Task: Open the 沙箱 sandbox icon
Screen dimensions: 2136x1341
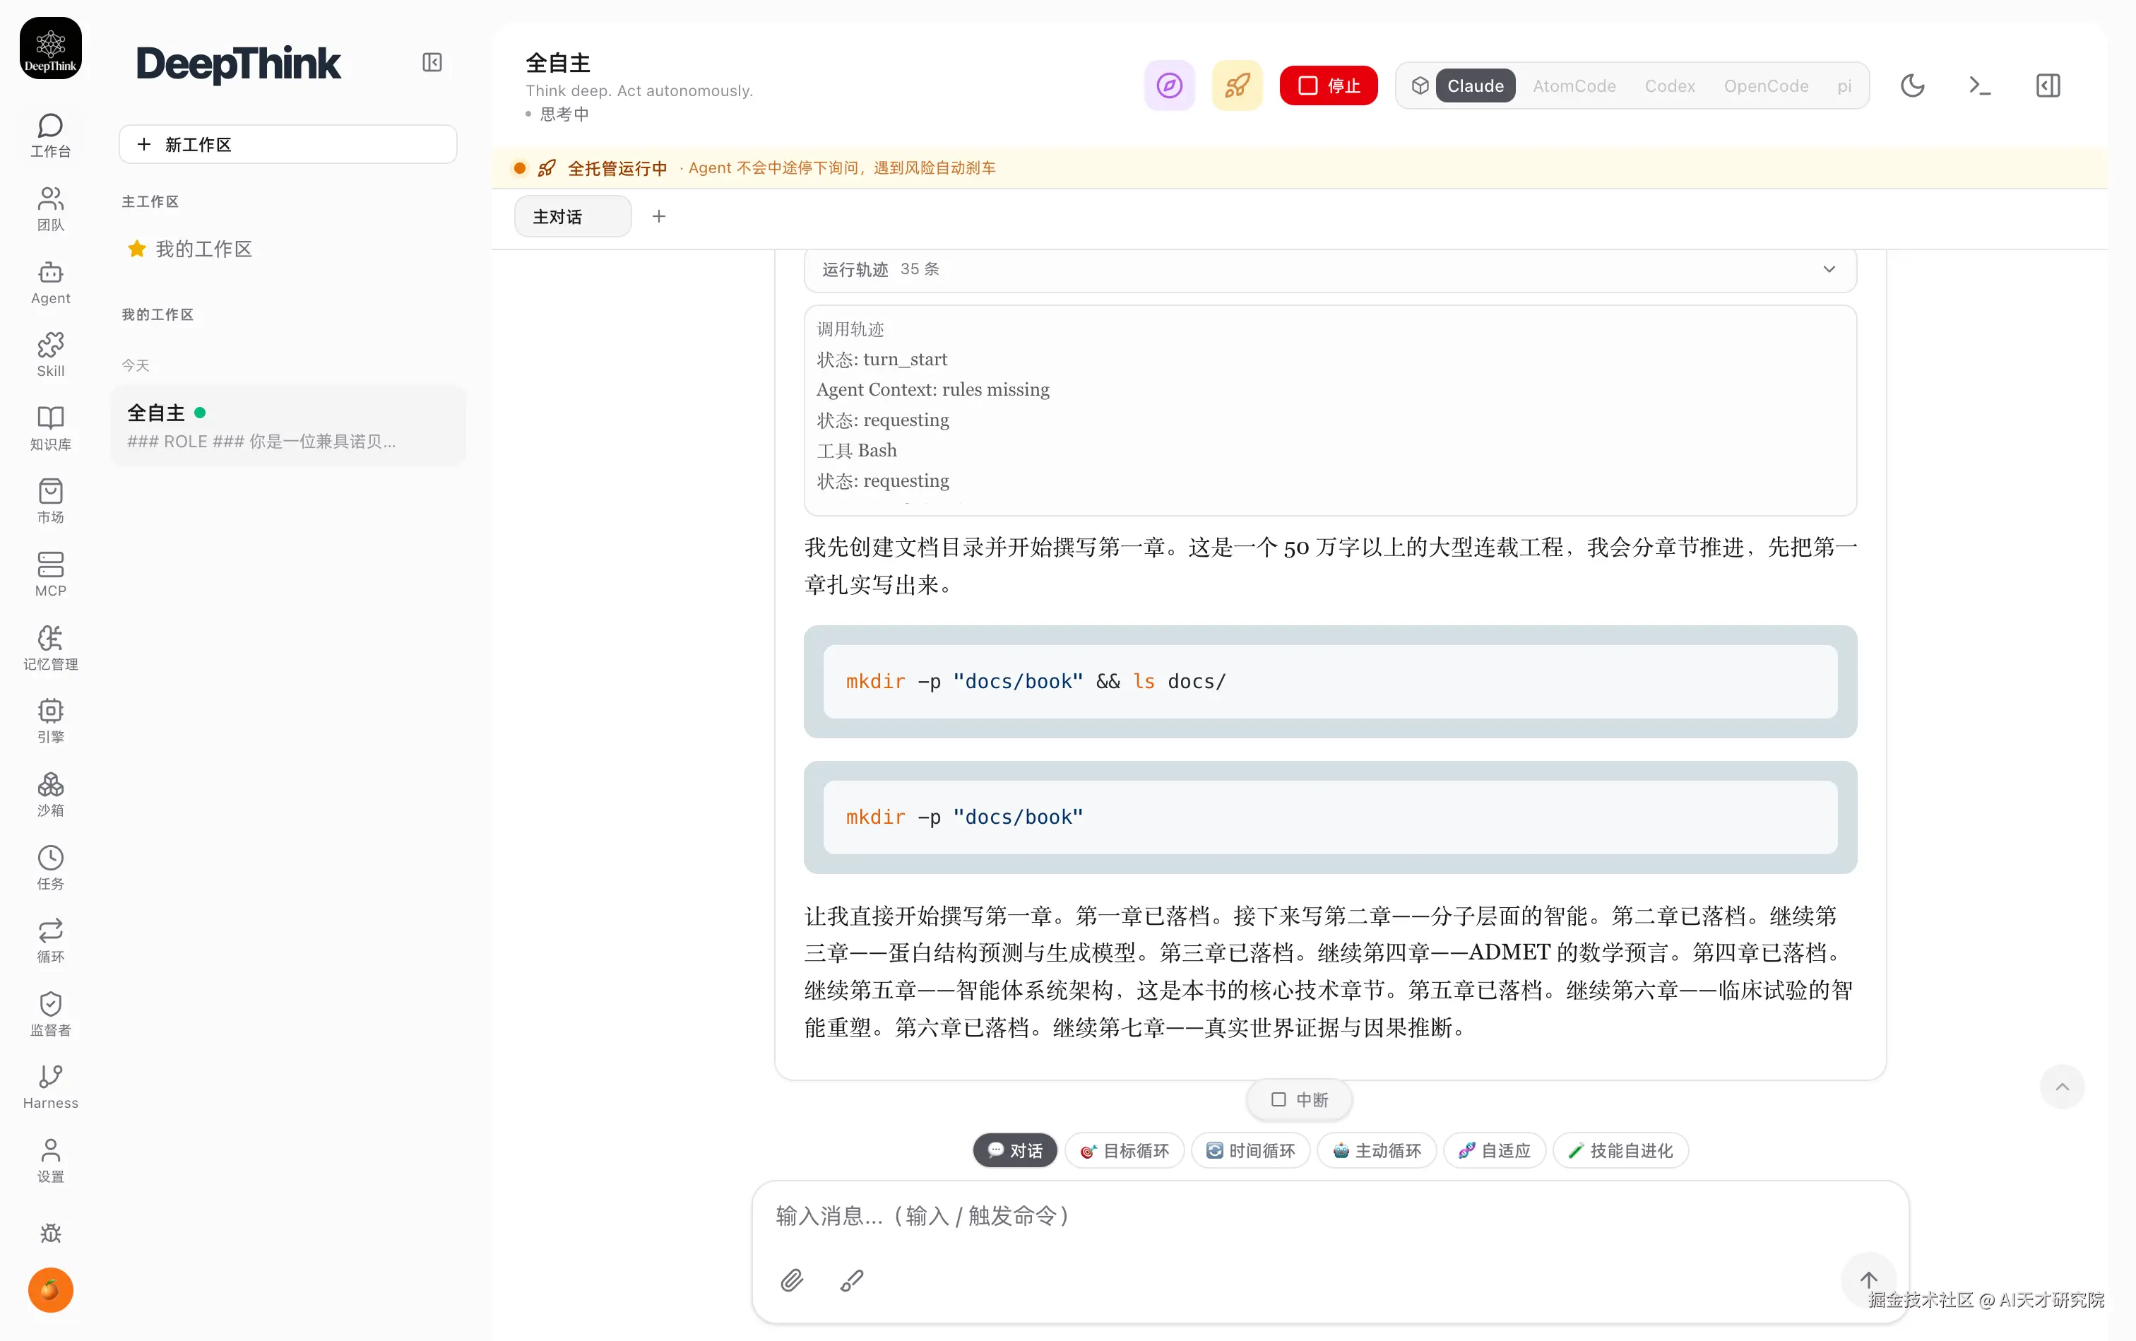Action: [x=51, y=796]
